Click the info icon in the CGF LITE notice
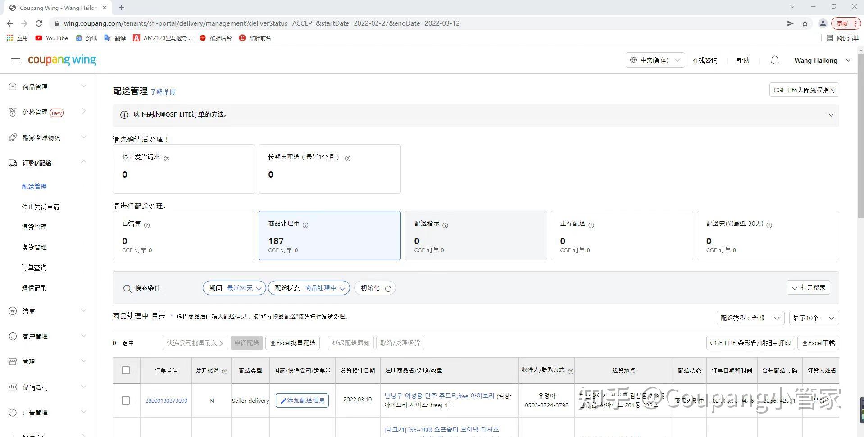The width and height of the screenshot is (864, 437). (x=124, y=115)
